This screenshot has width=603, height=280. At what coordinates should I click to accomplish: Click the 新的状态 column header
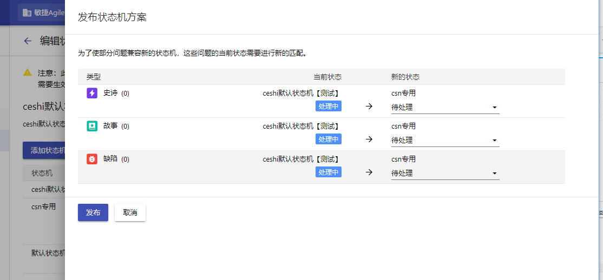[405, 77]
